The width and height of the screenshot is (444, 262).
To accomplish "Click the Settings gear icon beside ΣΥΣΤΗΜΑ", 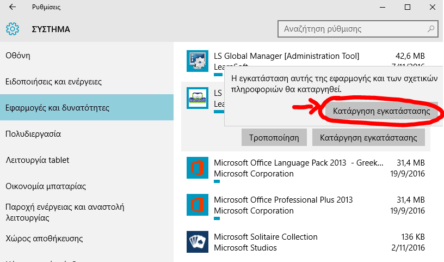I will click(13, 29).
